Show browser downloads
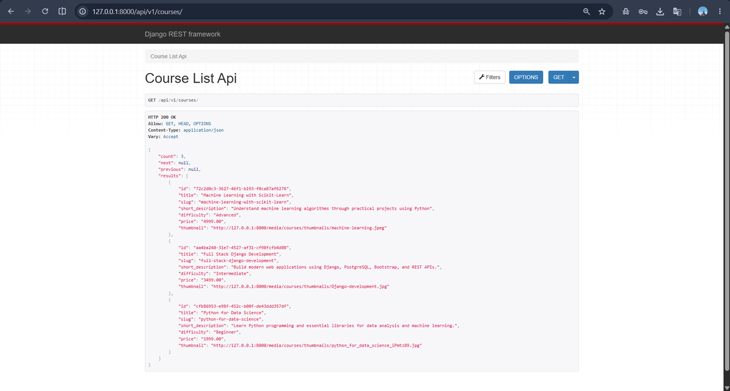 (x=660, y=12)
